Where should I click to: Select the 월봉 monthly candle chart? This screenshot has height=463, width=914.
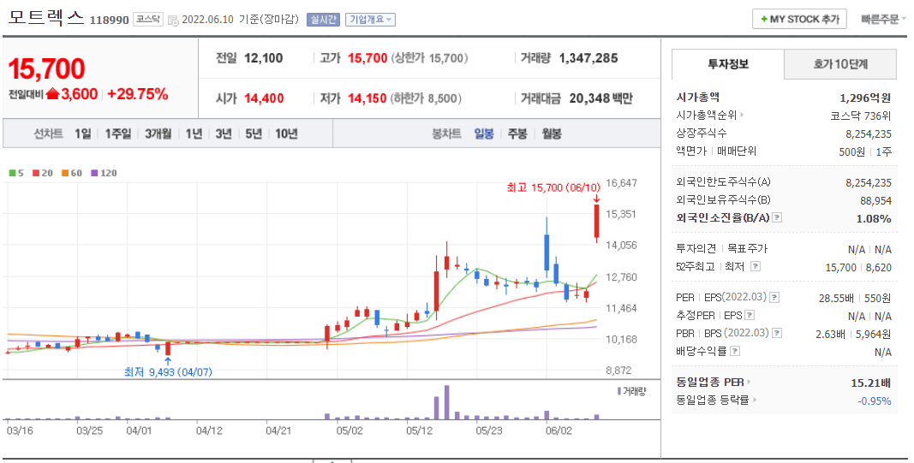(x=552, y=134)
